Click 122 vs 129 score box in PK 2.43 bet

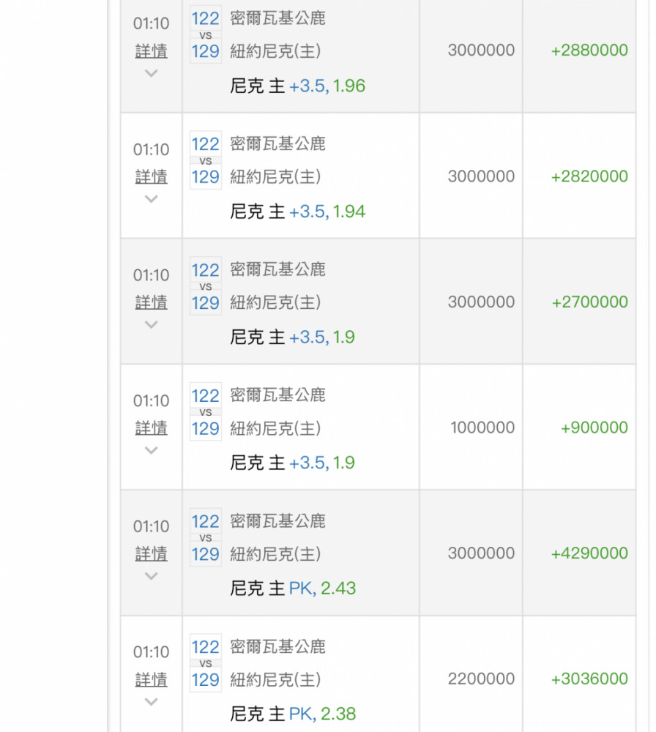point(206,538)
